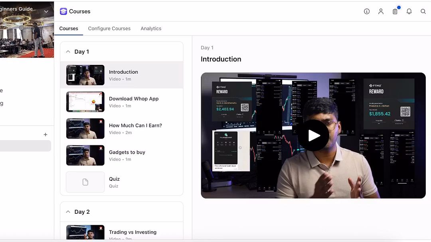
Task: Open the user profile icon
Action: (381, 12)
